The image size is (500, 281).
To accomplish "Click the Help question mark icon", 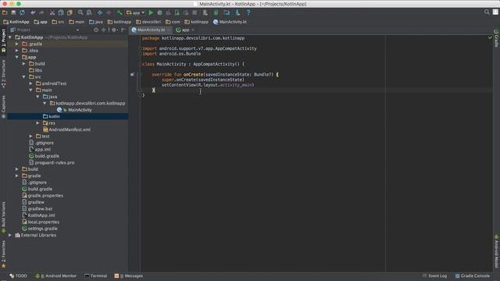I will coord(248,12).
